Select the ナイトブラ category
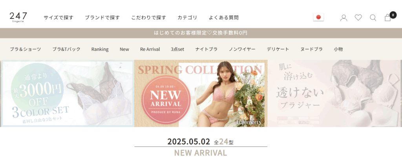The height and width of the screenshot is (159, 402). pyautogui.click(x=206, y=49)
